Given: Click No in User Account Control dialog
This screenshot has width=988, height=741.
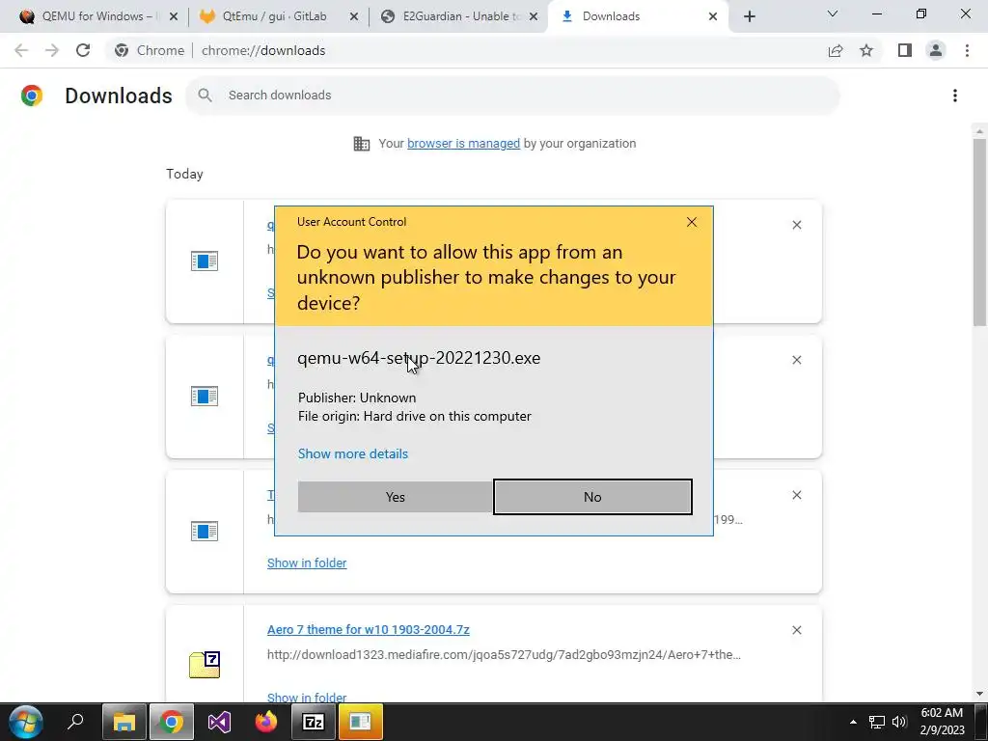Looking at the screenshot, I should pyautogui.click(x=592, y=497).
